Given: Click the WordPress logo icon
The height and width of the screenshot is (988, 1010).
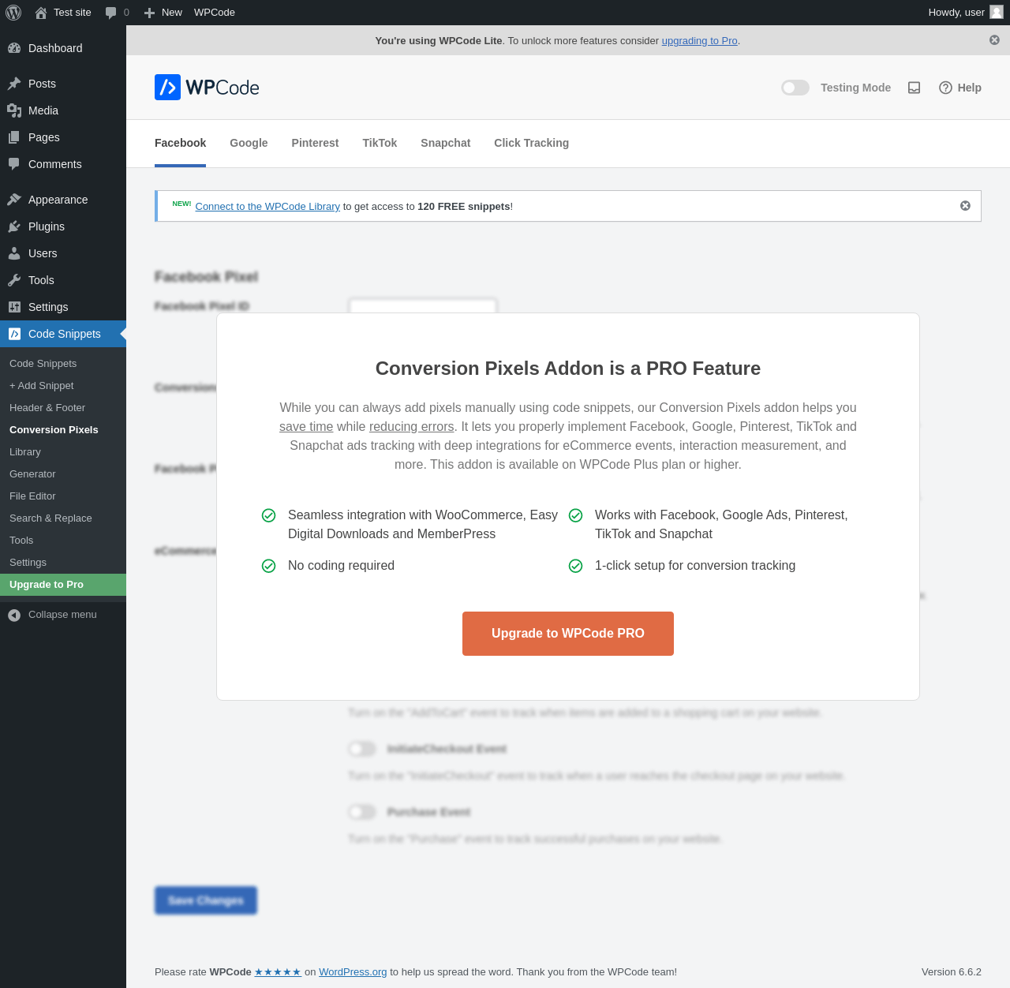Looking at the screenshot, I should 13,13.
